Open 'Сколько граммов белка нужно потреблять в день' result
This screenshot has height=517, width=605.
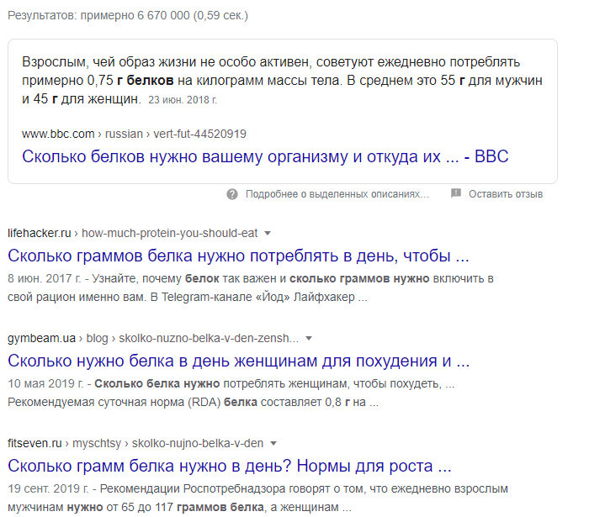point(238,256)
